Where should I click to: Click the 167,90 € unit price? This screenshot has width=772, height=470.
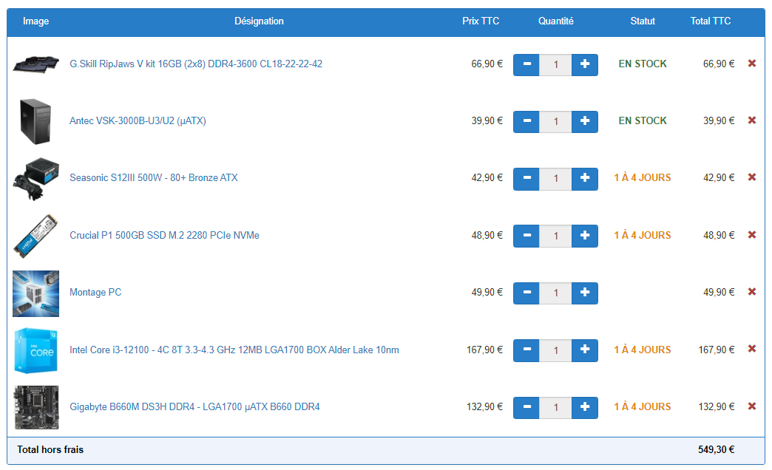coord(484,350)
